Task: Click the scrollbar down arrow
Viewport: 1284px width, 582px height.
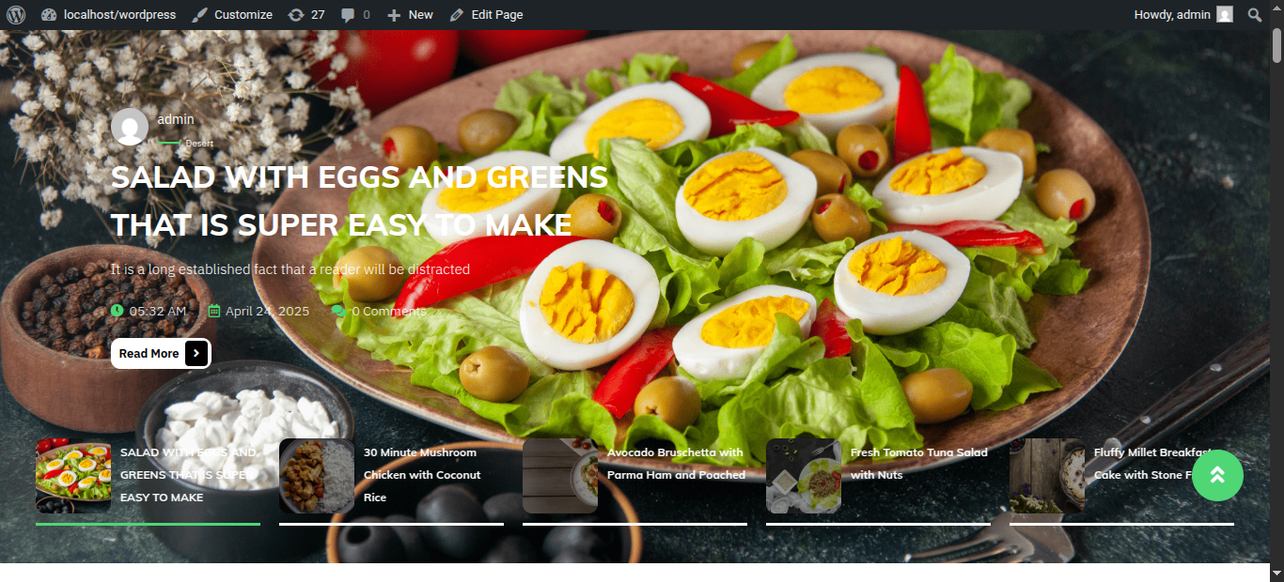Action: [x=1276, y=572]
